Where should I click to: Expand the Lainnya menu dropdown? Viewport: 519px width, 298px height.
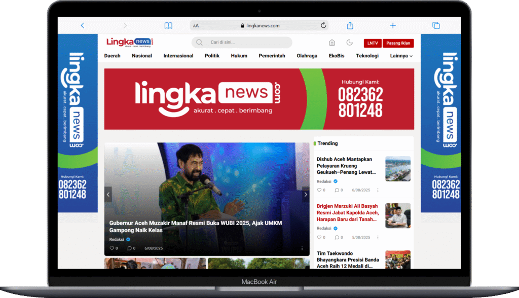[401, 56]
